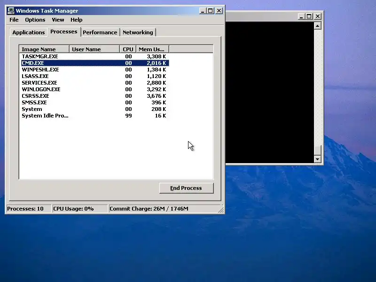Maximize the console window
The width and height of the screenshot is (376, 282).
click(309, 16)
